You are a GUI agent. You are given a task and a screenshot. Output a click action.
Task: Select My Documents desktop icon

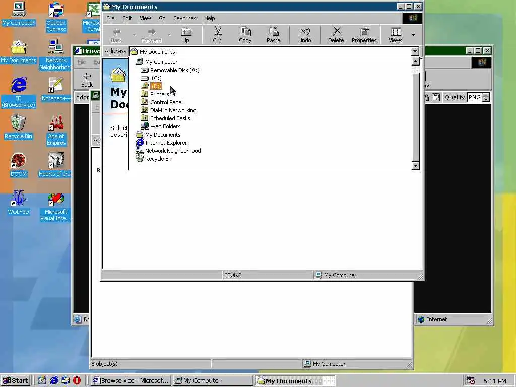pos(19,52)
